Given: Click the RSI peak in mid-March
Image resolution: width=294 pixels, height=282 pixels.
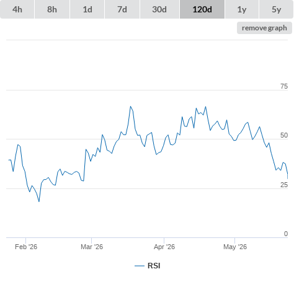Looking at the screenshot, I should click(130, 107).
